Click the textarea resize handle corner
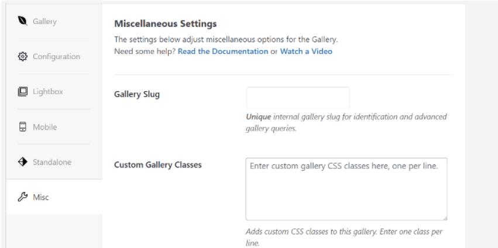 tap(445, 218)
